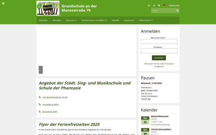Open Anmeldung SdPH link
216x135 pixels.
pos(50,104)
